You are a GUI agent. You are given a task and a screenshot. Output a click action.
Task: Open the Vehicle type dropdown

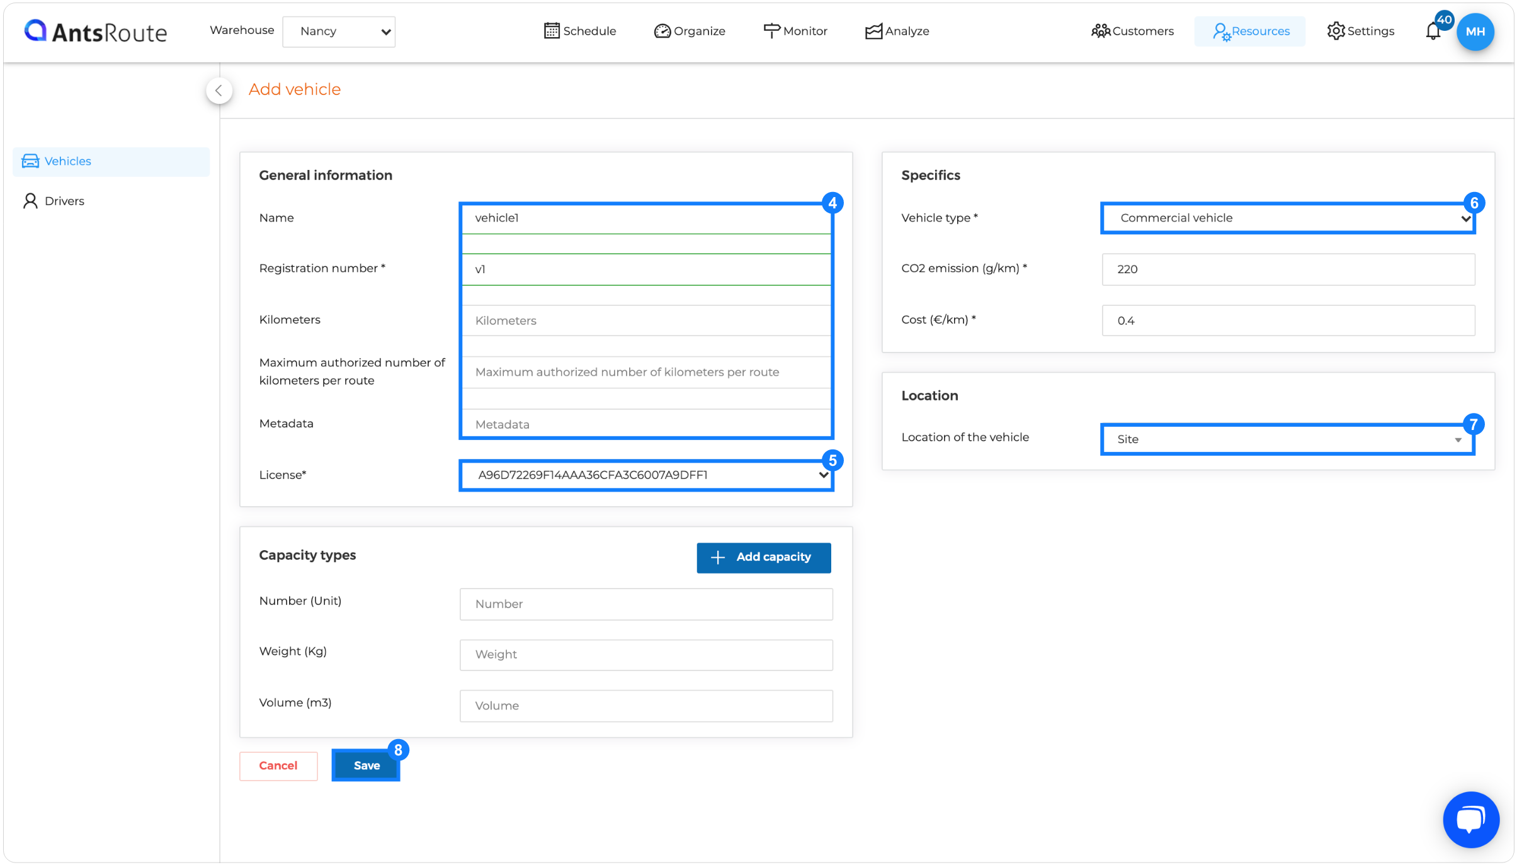(1288, 218)
